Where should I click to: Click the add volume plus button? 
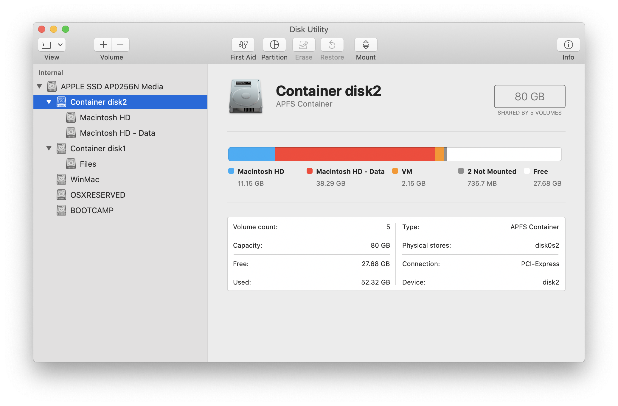(103, 45)
